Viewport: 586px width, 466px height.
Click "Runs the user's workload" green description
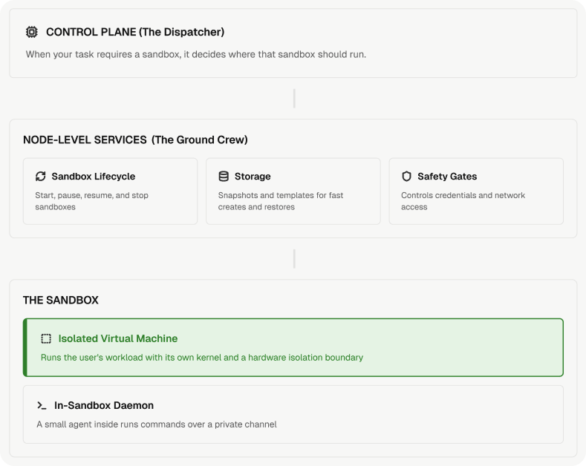click(202, 358)
